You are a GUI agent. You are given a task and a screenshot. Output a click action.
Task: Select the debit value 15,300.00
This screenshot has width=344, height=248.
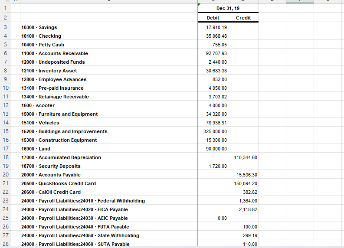tap(213, 140)
